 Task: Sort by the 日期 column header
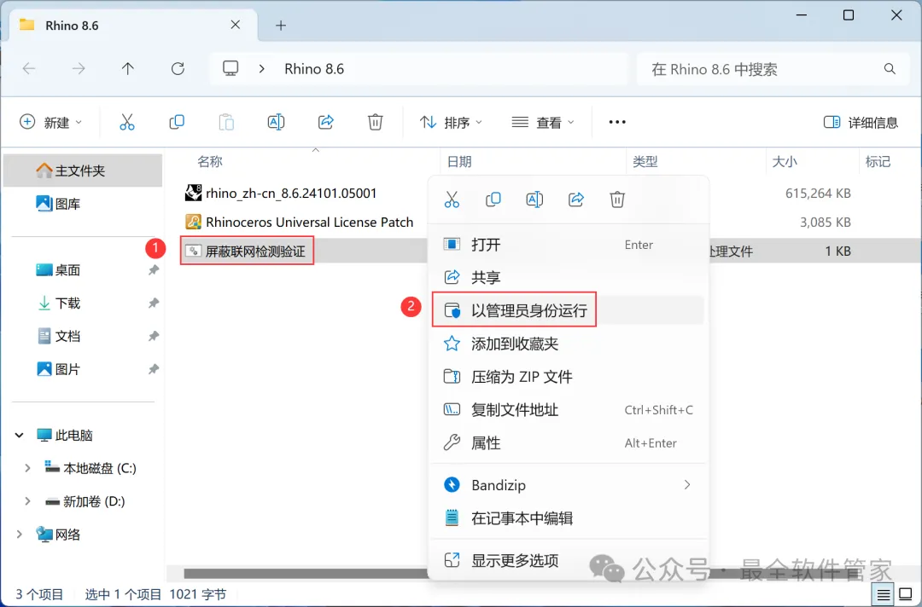click(459, 161)
